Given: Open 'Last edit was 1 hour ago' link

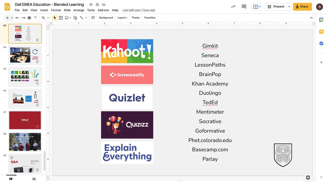Looking at the screenshot, I should tap(139, 10).
